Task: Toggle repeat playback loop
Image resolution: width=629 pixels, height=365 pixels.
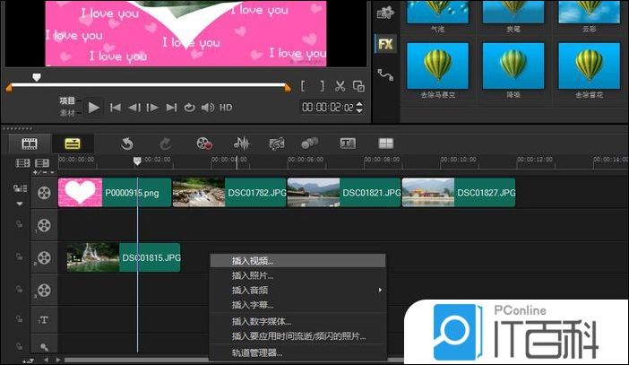Action: point(189,108)
